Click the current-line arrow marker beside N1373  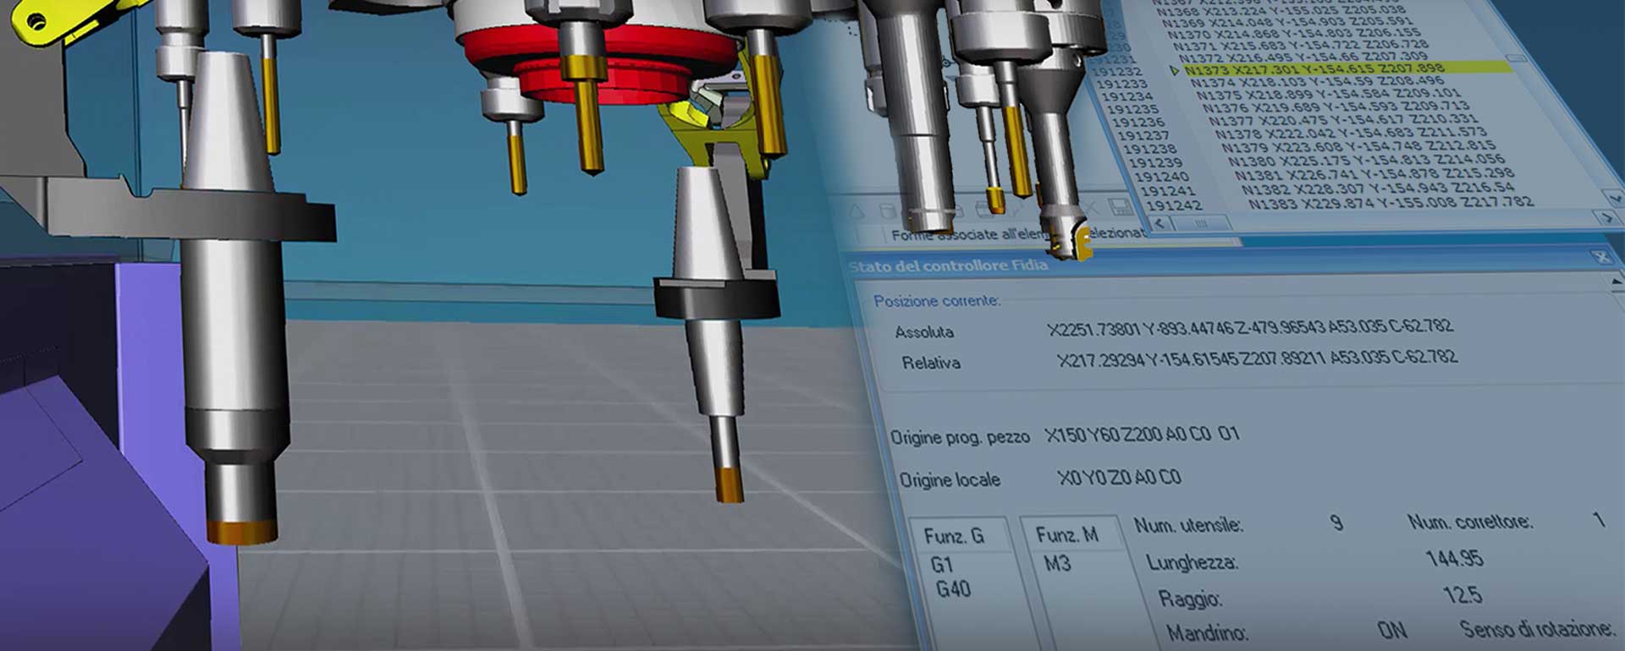tap(1175, 71)
